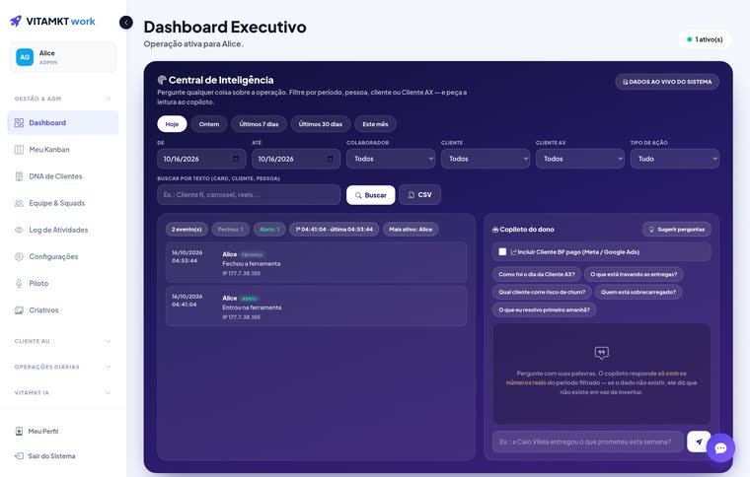Image resolution: width=750 pixels, height=477 pixels.
Task: Enable Incluir Cliente BF pago checkbox
Action: (x=502, y=251)
